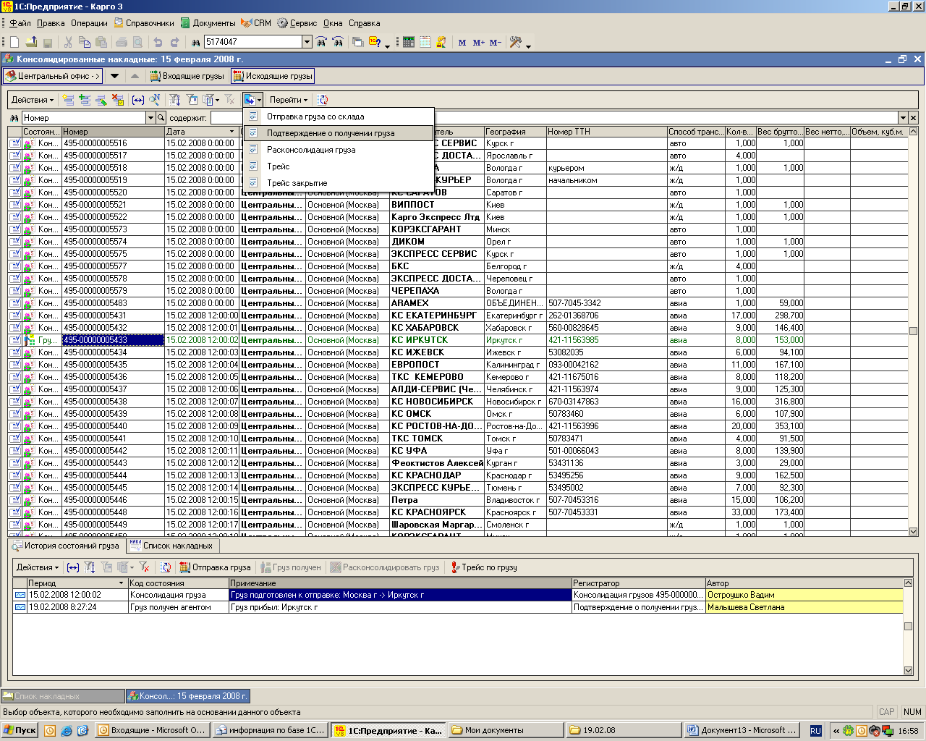Open the Период column sort dropdown arrow

pos(121,583)
